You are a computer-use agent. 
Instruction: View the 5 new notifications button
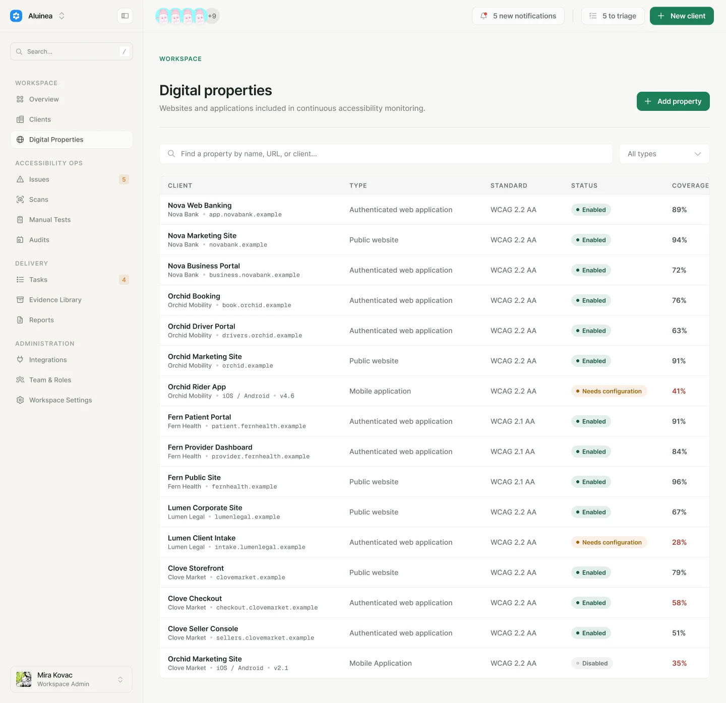pos(518,16)
